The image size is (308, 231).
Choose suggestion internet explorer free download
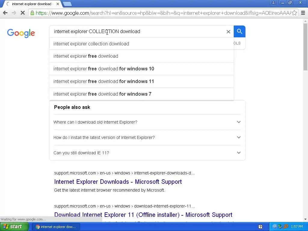coord(141,56)
